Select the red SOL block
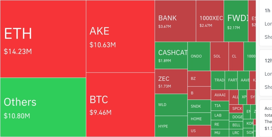 (219, 56)
